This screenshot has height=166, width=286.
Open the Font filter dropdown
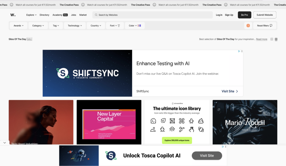point(115,26)
